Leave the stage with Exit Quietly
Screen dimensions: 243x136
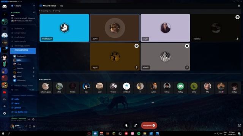[149, 125]
